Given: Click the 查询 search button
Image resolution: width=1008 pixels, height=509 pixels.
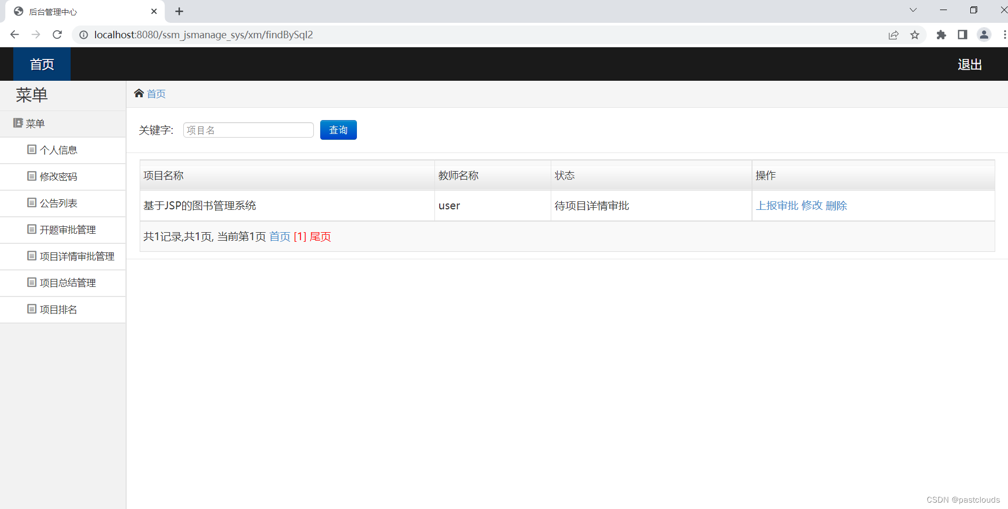Looking at the screenshot, I should [x=338, y=130].
